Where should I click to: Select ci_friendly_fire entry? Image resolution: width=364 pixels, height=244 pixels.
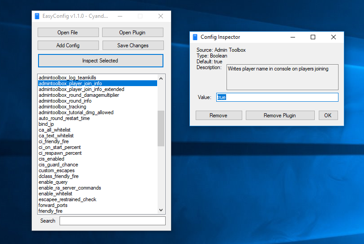point(98,141)
